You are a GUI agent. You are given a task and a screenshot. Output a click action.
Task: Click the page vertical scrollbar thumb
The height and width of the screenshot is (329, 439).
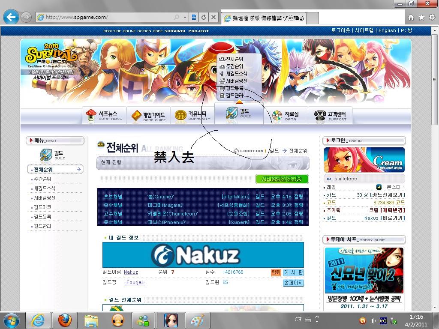434,80
